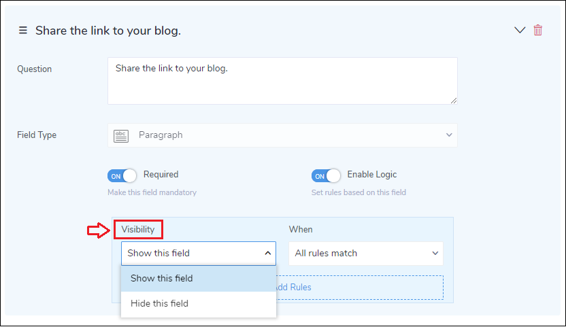
Task: Choose the "Hide this field" option
Action: [x=159, y=303]
